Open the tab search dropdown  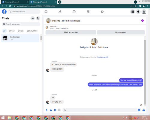pos(135,2)
